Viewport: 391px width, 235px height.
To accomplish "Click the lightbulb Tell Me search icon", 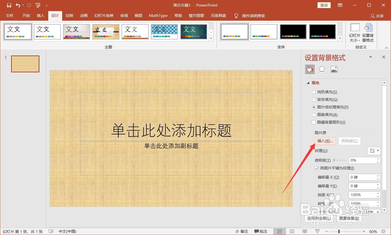I will click(236, 16).
